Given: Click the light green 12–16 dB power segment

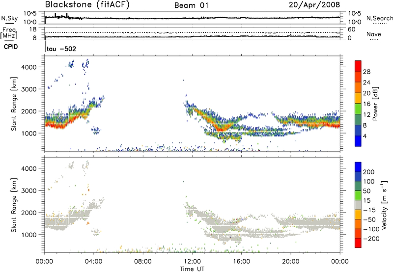Looking at the screenshot, I should tap(358, 109).
